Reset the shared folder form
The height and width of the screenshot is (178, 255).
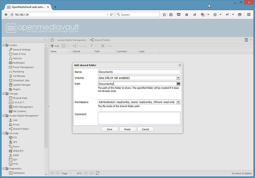127,129
